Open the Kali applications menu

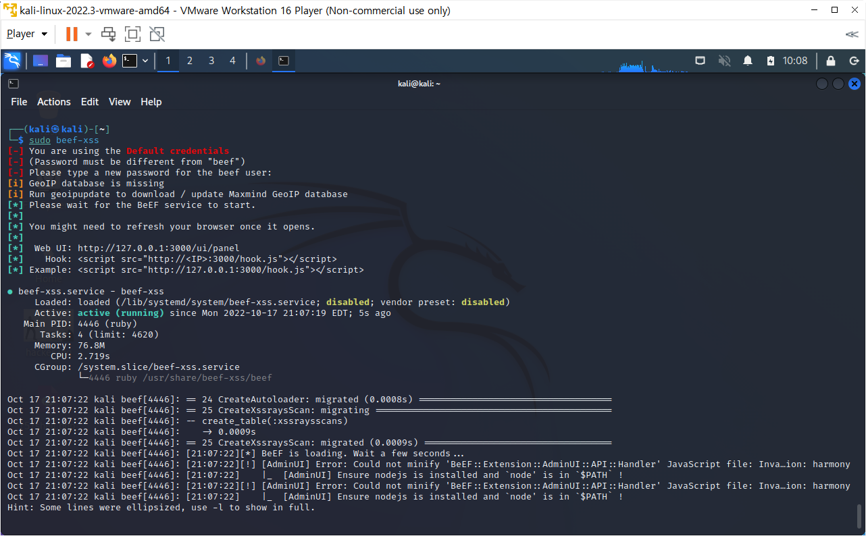12,61
